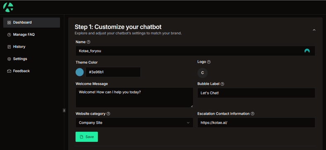Click the Welcome Message label
Screen dimensions: 326x150
(x=92, y=84)
